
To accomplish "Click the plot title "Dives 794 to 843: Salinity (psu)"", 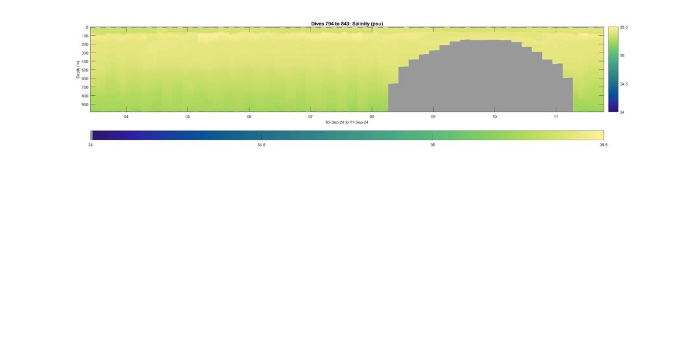I will coord(347,24).
